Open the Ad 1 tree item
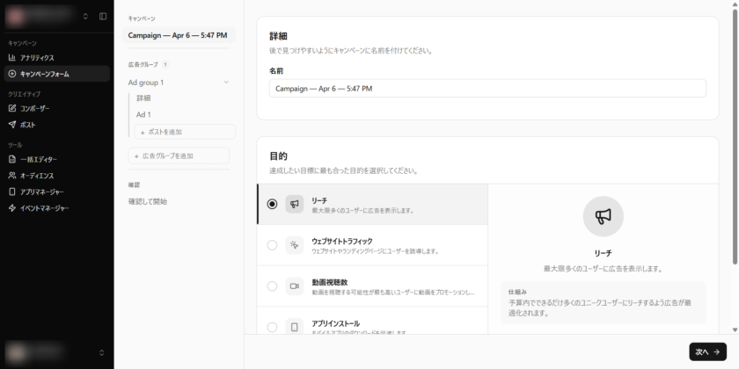The height and width of the screenshot is (369, 739). tap(143, 114)
